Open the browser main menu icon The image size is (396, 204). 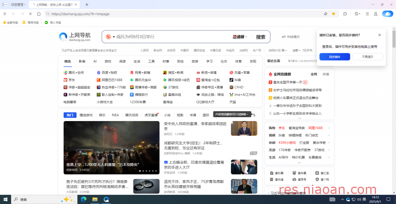click(367, 14)
